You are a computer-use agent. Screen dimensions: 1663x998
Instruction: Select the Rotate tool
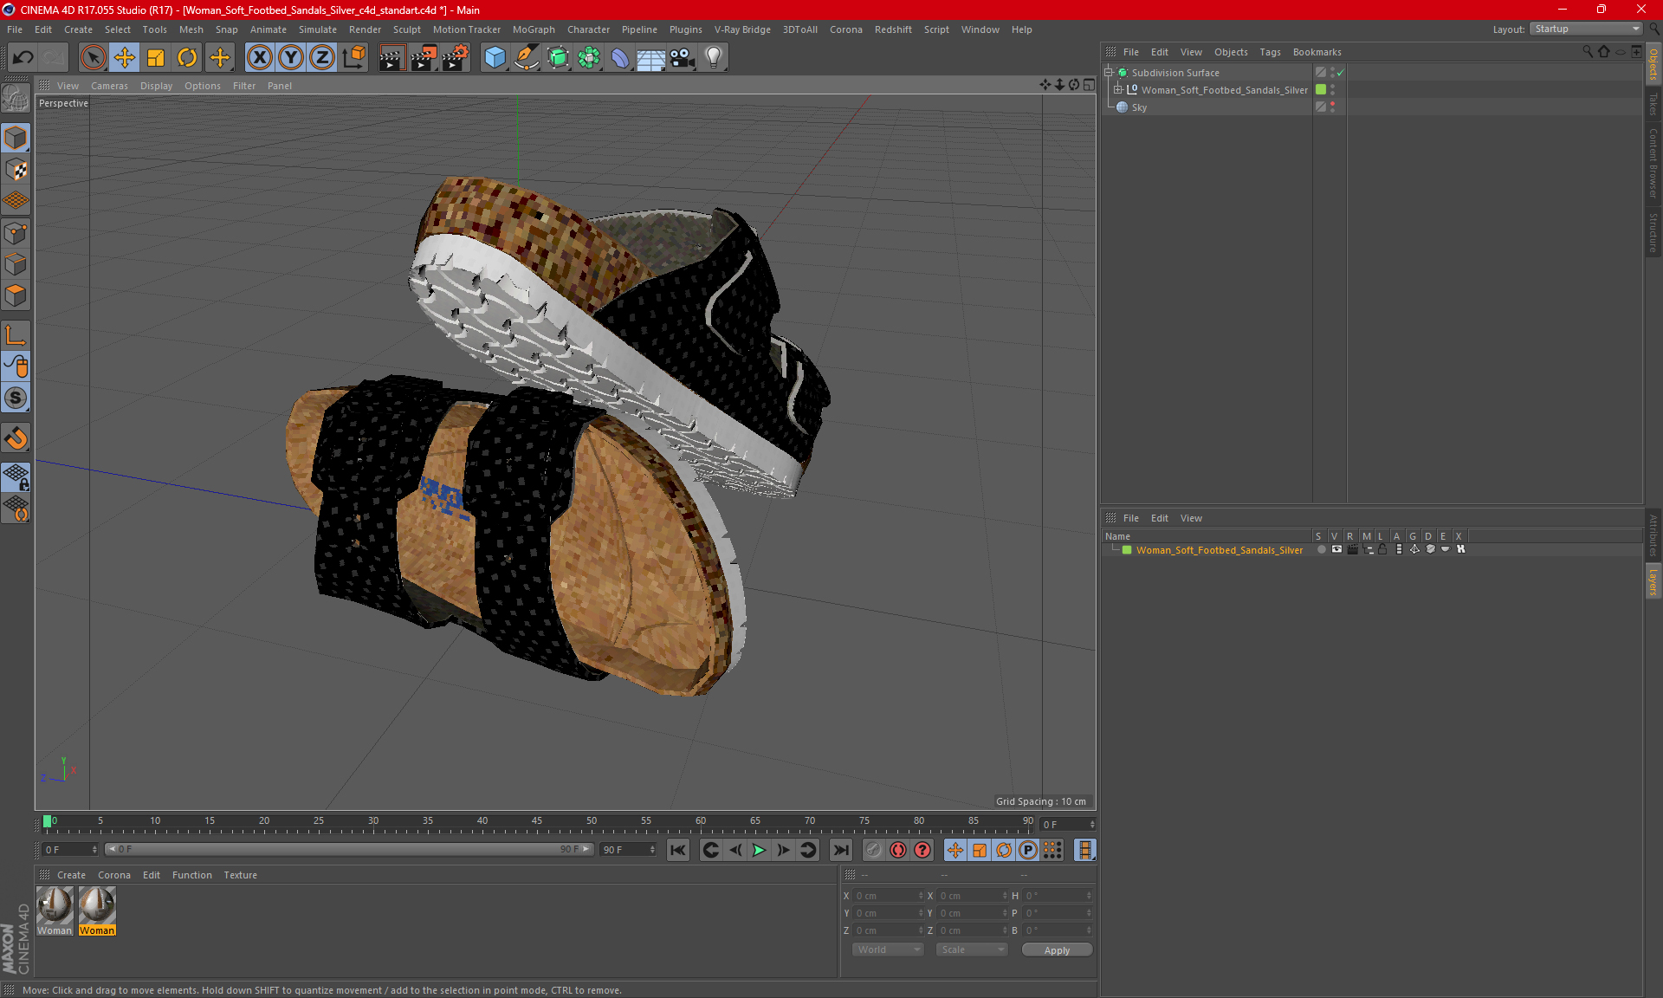[187, 57]
